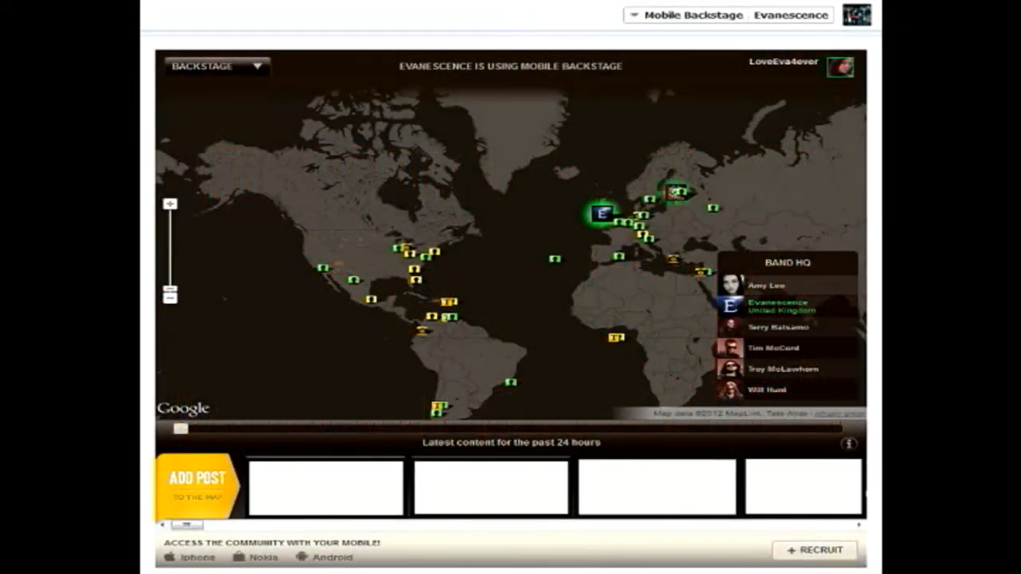This screenshot has width=1021, height=574.
Task: Click the fan marker in the mid-Atlantic
Action: [x=555, y=259]
